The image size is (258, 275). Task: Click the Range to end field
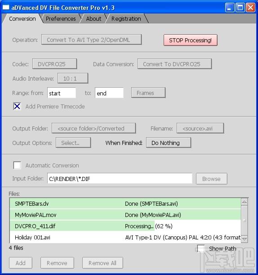109,93
